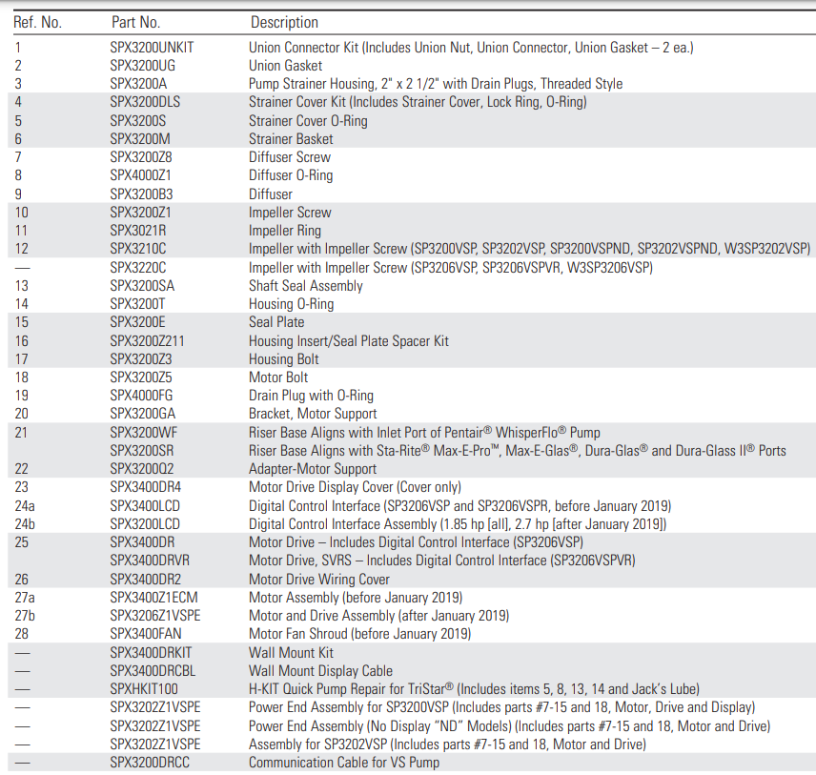This screenshot has height=775, width=816.
Task: Click the 'Ref. No.' column header
Action: coord(37,22)
